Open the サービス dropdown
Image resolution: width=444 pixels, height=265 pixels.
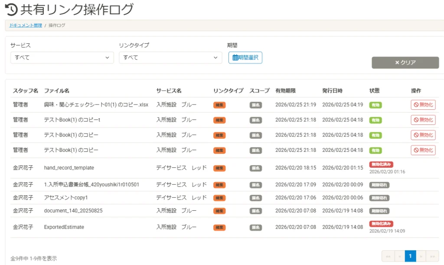point(62,57)
